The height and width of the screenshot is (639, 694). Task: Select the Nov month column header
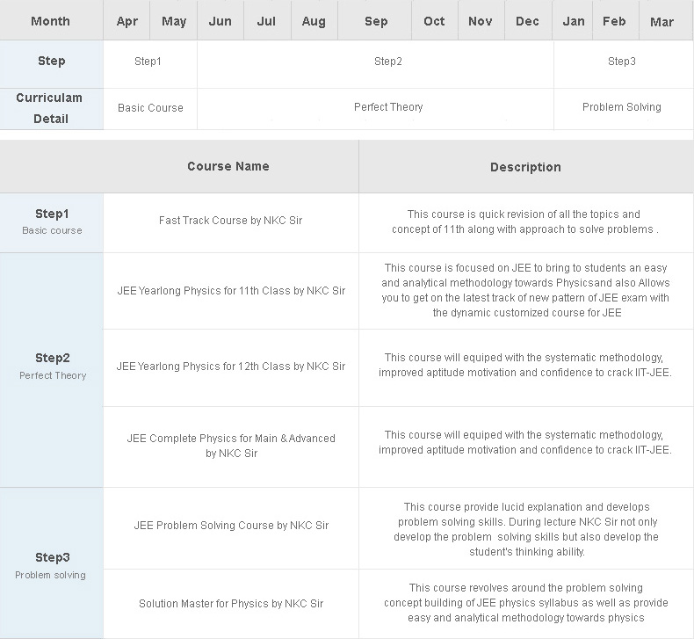(x=481, y=20)
